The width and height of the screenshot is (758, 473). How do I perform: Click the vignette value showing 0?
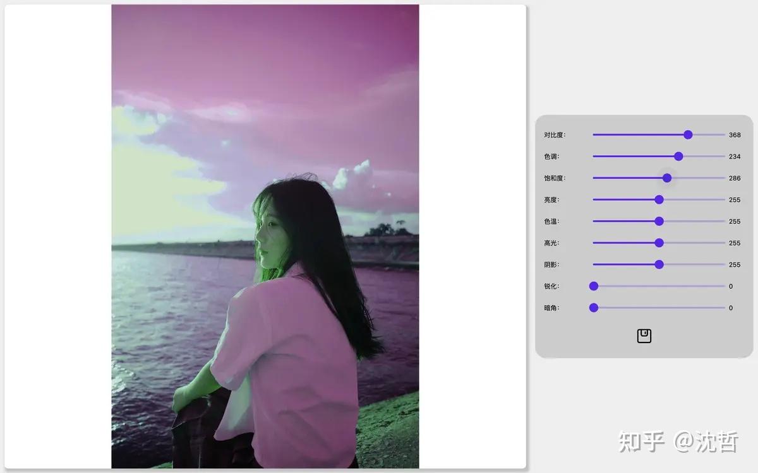(730, 307)
